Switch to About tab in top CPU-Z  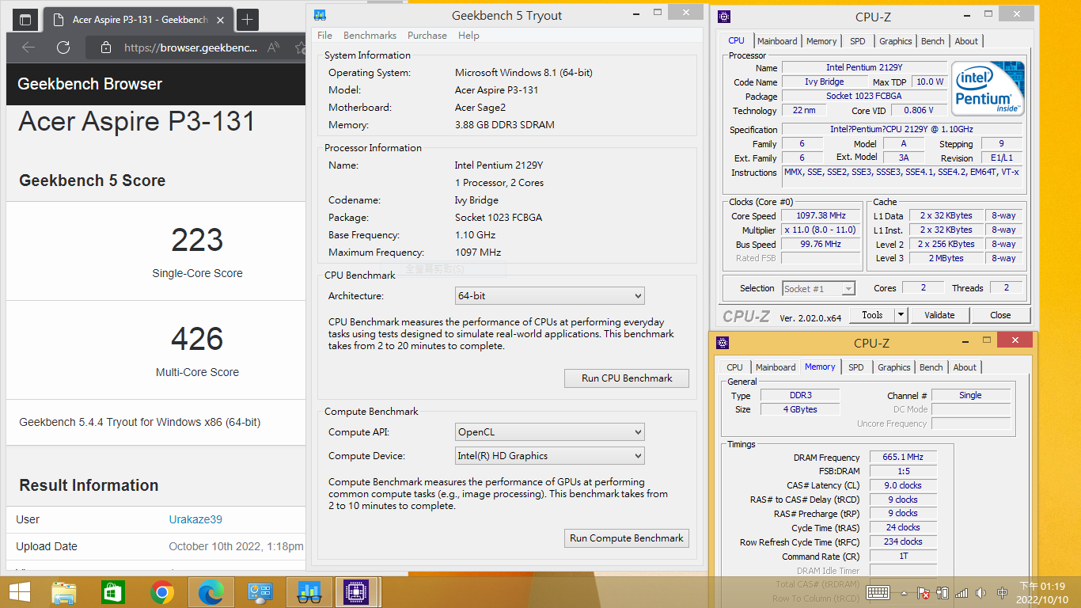tap(966, 41)
